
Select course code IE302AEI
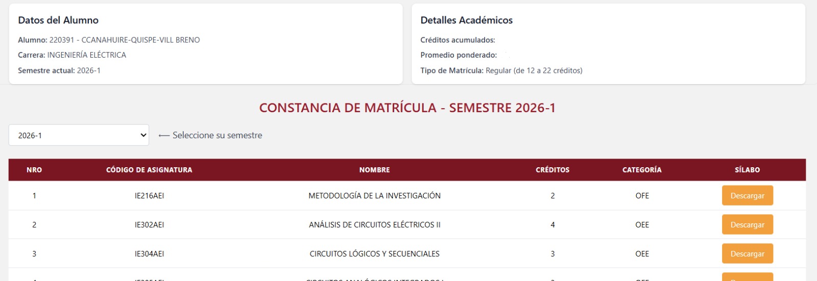[149, 224]
